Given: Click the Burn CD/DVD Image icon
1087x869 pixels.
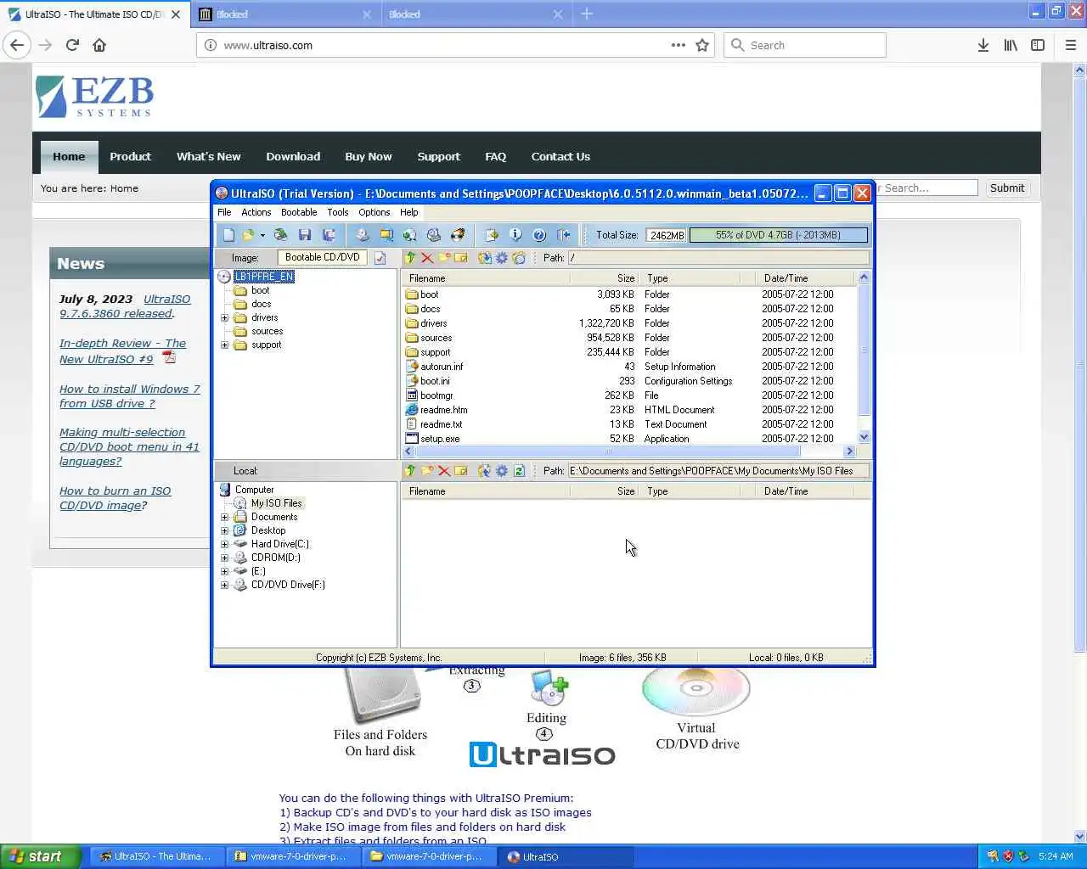Looking at the screenshot, I should coord(458,235).
